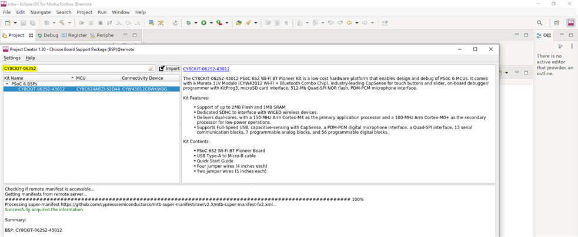Switch to the Register view tab
Image resolution: width=578 pixels, height=237 pixels.
tap(74, 35)
